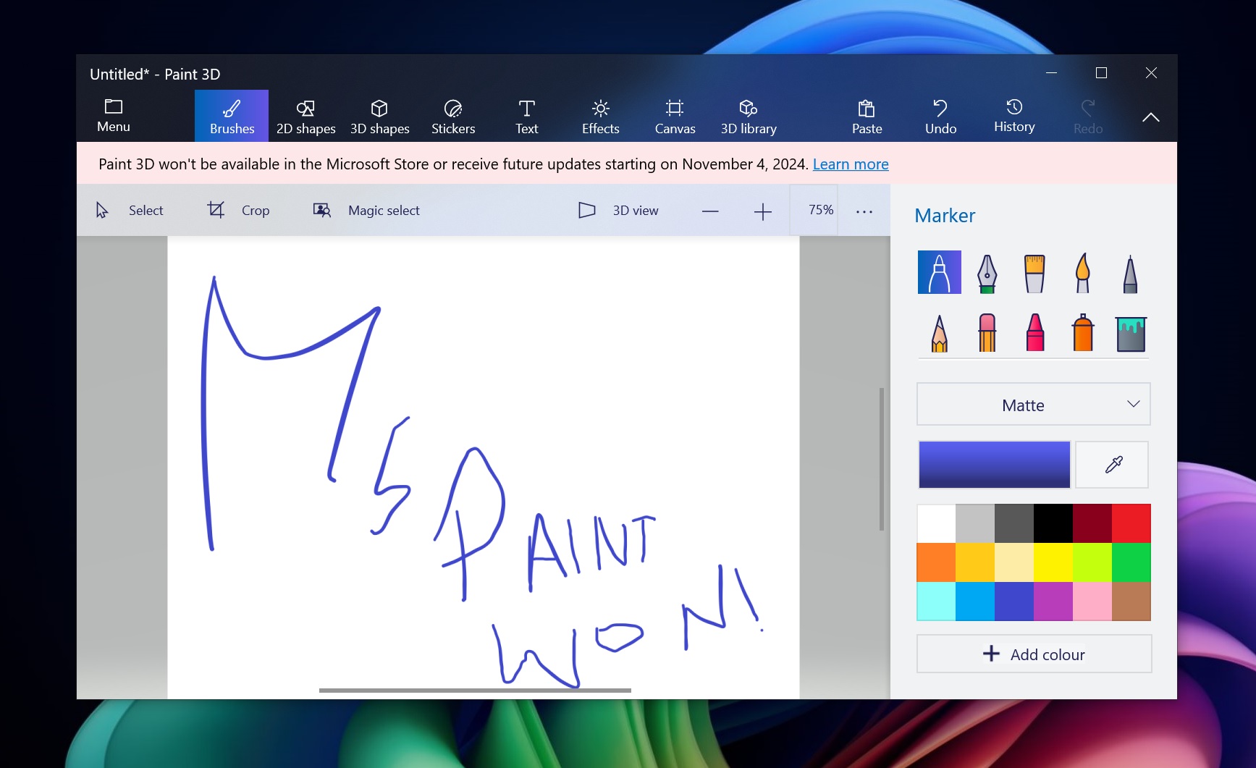Switch to the Stickers tab
The image size is (1256, 768).
(452, 116)
